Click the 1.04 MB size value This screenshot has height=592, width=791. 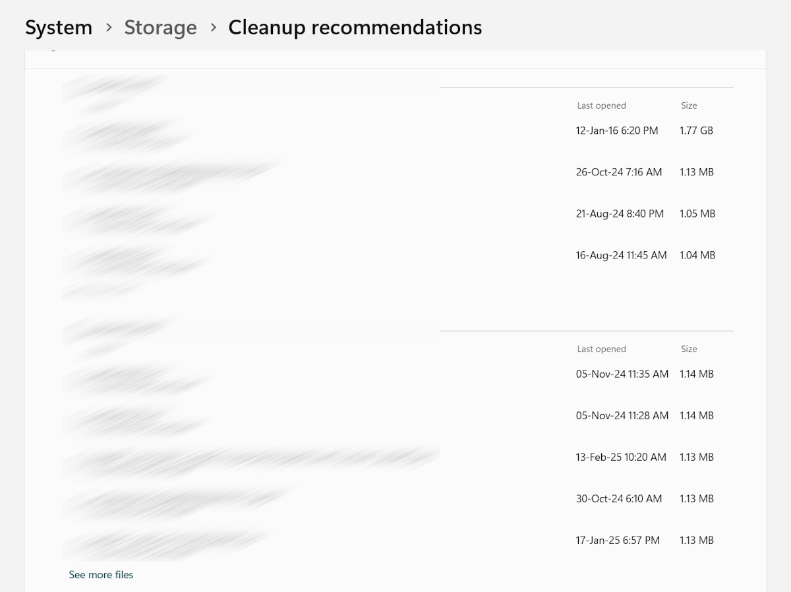(x=697, y=255)
